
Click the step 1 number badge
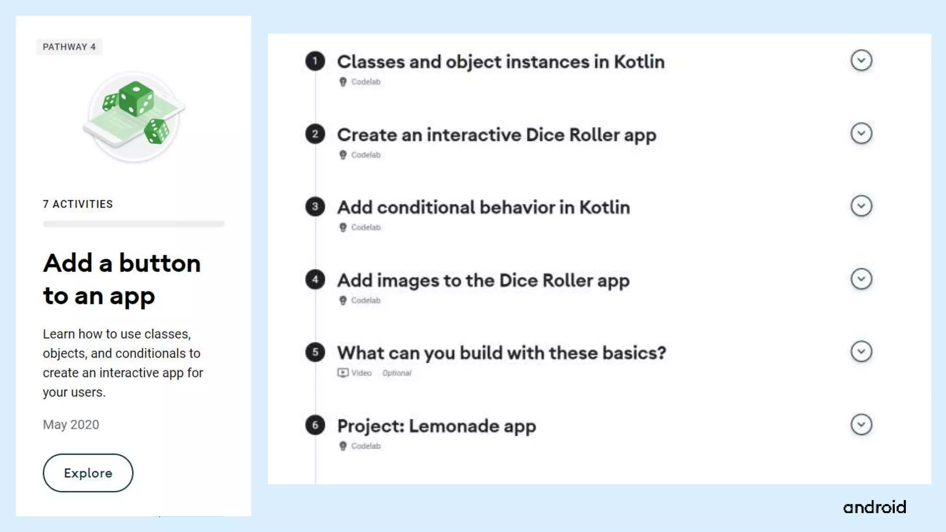[x=315, y=61]
